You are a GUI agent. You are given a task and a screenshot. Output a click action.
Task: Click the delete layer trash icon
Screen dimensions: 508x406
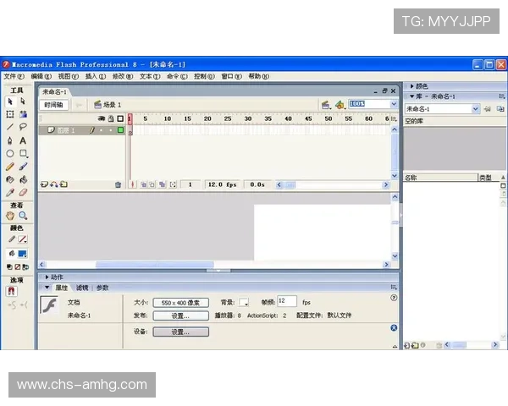coord(118,184)
